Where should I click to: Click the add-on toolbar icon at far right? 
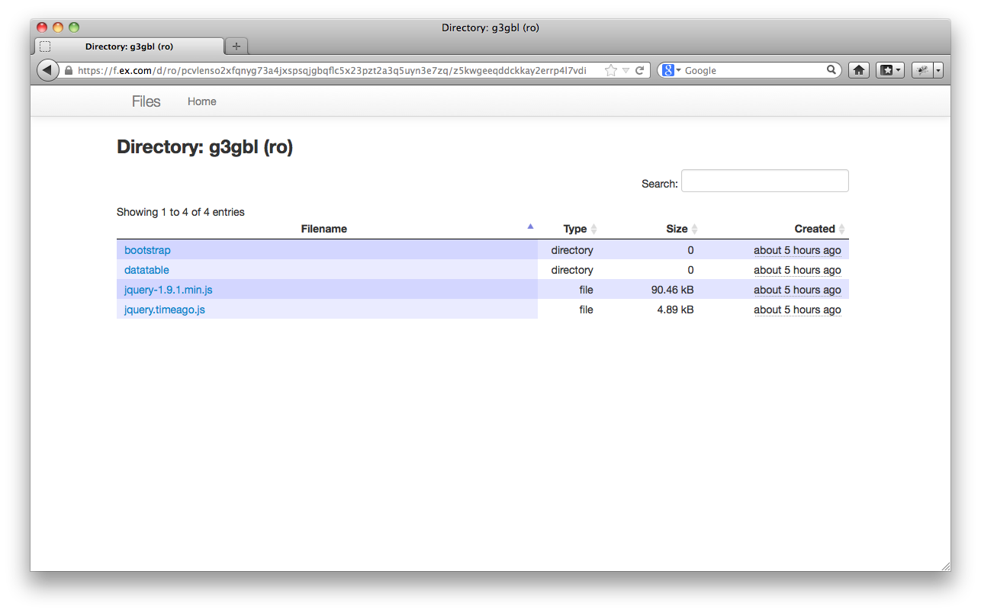922,70
